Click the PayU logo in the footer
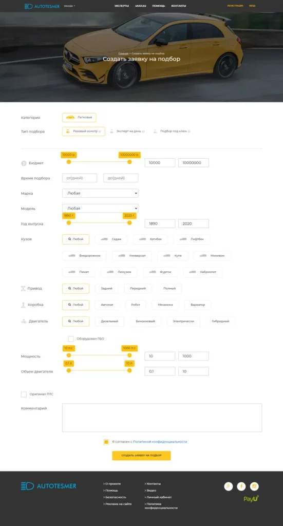Image resolution: width=283 pixels, height=526 pixels. [251, 498]
